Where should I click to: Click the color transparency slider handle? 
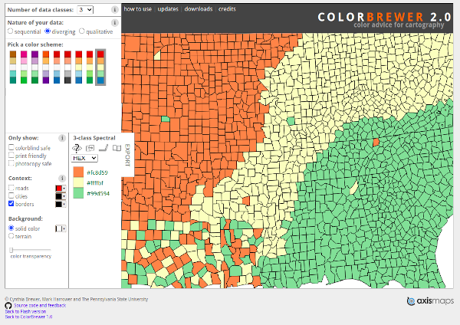11,250
